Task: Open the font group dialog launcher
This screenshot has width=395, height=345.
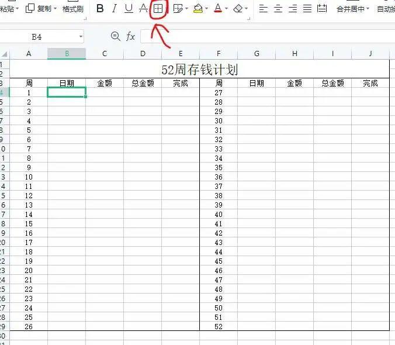Action: pos(249,18)
